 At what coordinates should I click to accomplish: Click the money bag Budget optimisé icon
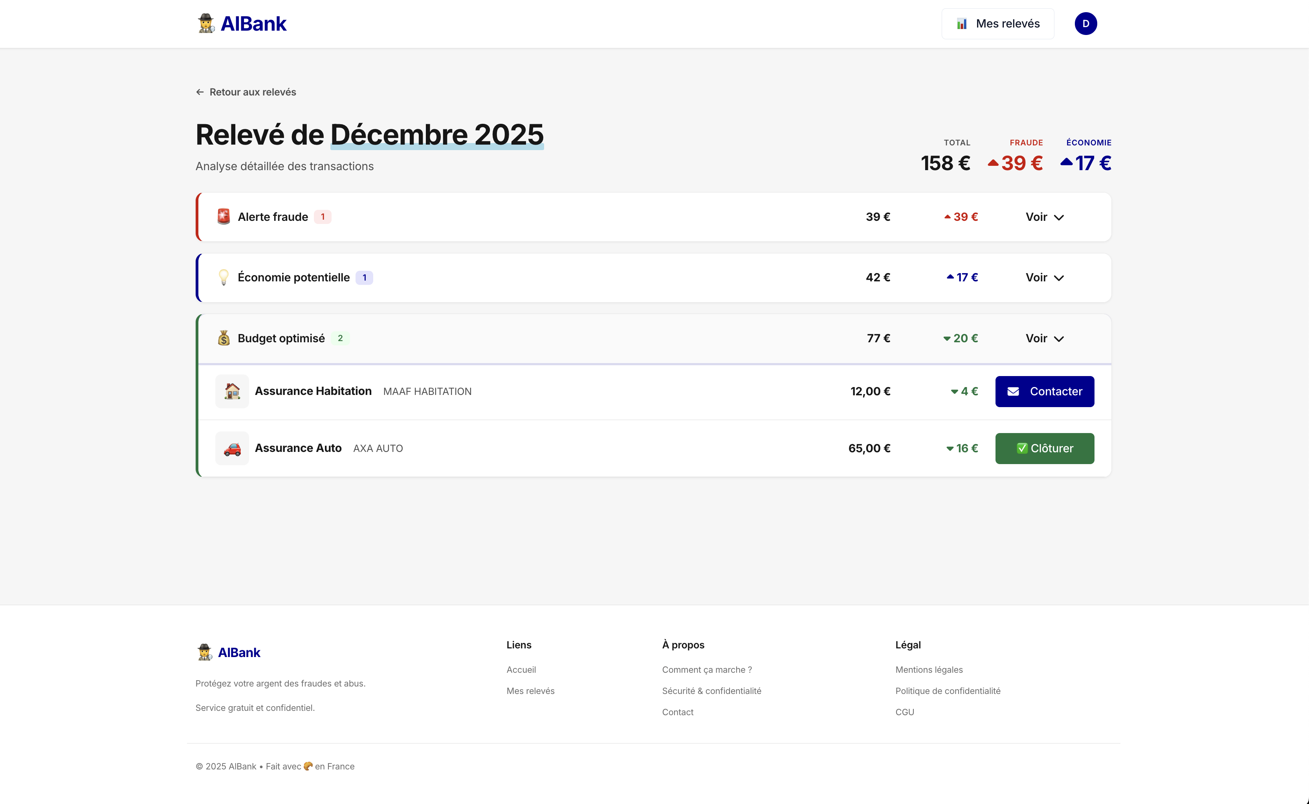coord(224,338)
